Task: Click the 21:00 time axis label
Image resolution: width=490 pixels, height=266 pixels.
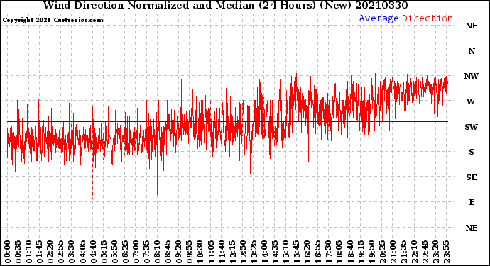Action: (393, 252)
